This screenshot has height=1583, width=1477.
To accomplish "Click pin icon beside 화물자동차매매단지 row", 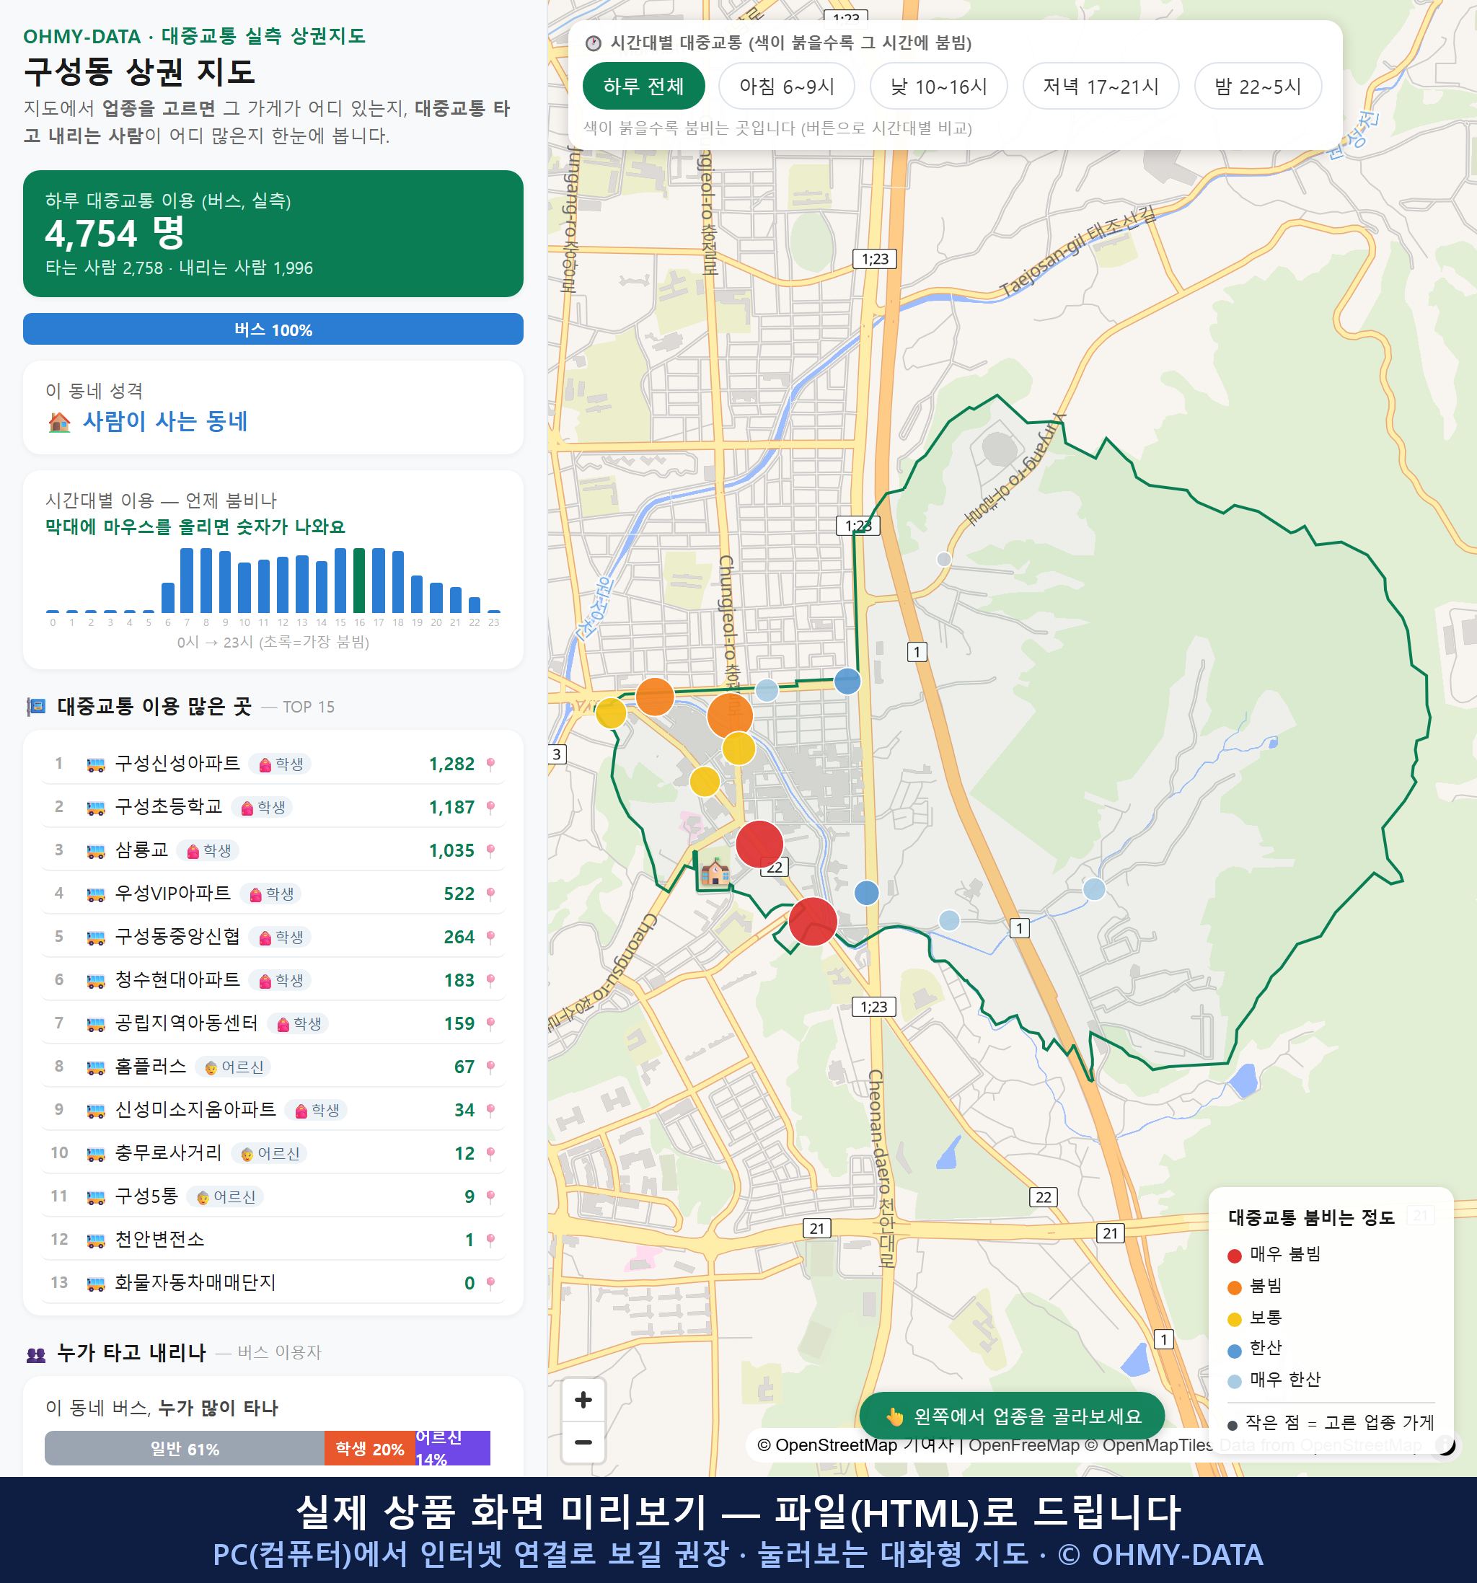I will [490, 1283].
